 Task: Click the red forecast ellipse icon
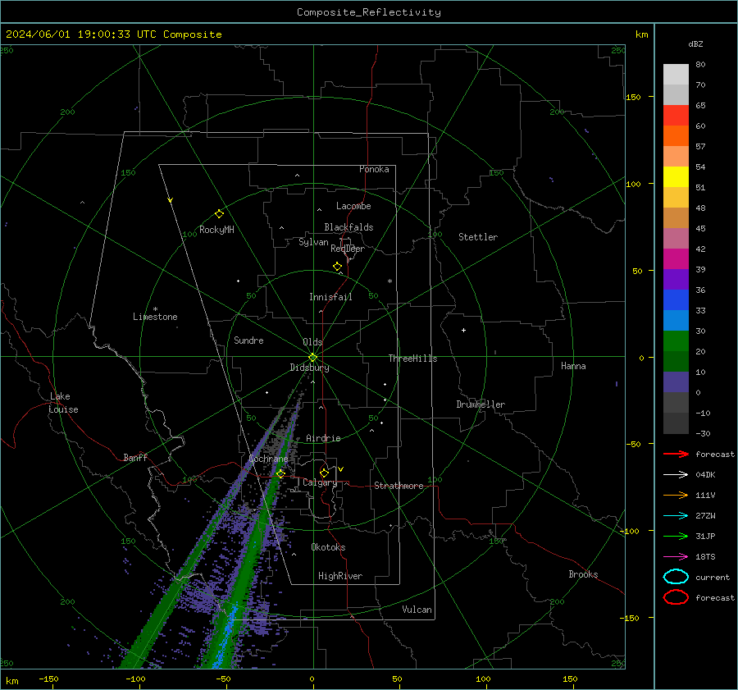(x=676, y=597)
